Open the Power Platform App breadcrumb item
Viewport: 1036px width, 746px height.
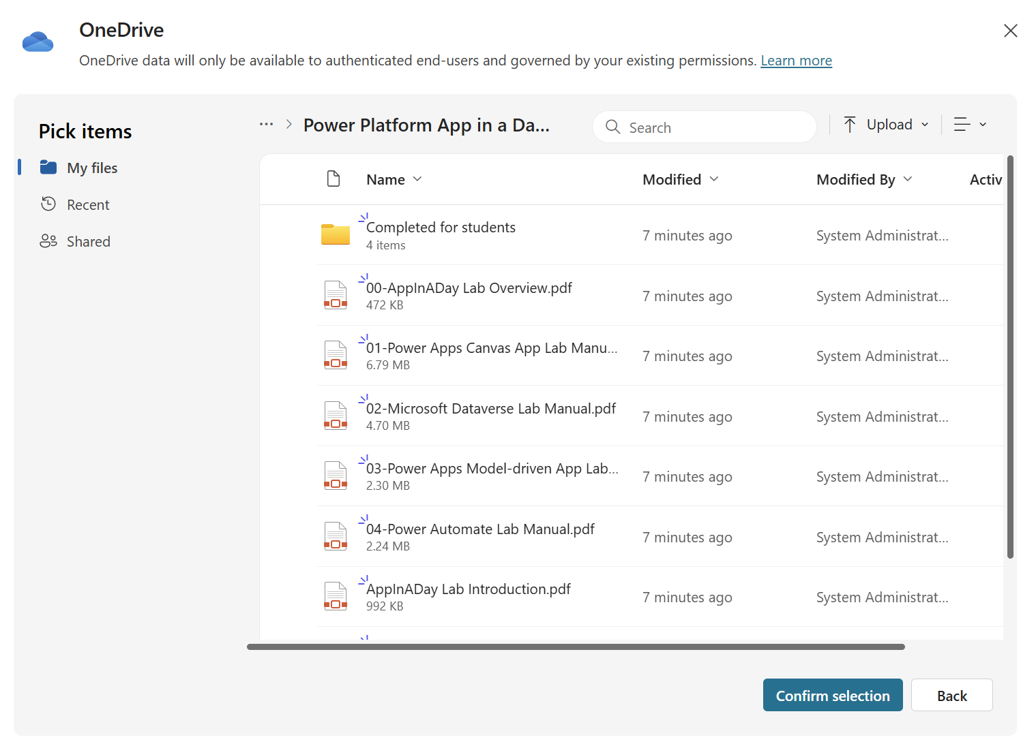pyautogui.click(x=426, y=125)
